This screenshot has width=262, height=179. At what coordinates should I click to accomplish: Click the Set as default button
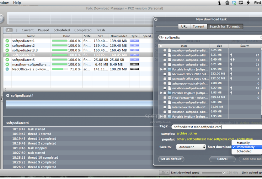coord(171,159)
